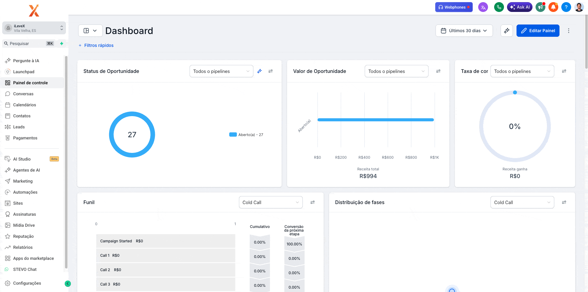The height and width of the screenshot is (292, 588).
Task: Open the blue help question icon
Action: (566, 7)
